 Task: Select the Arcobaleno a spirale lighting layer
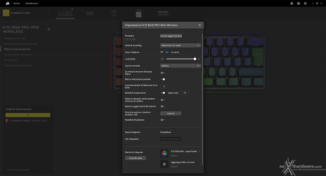28,121
